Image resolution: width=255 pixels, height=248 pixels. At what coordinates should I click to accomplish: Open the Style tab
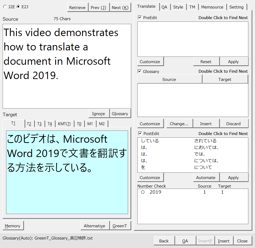tap(178, 7)
